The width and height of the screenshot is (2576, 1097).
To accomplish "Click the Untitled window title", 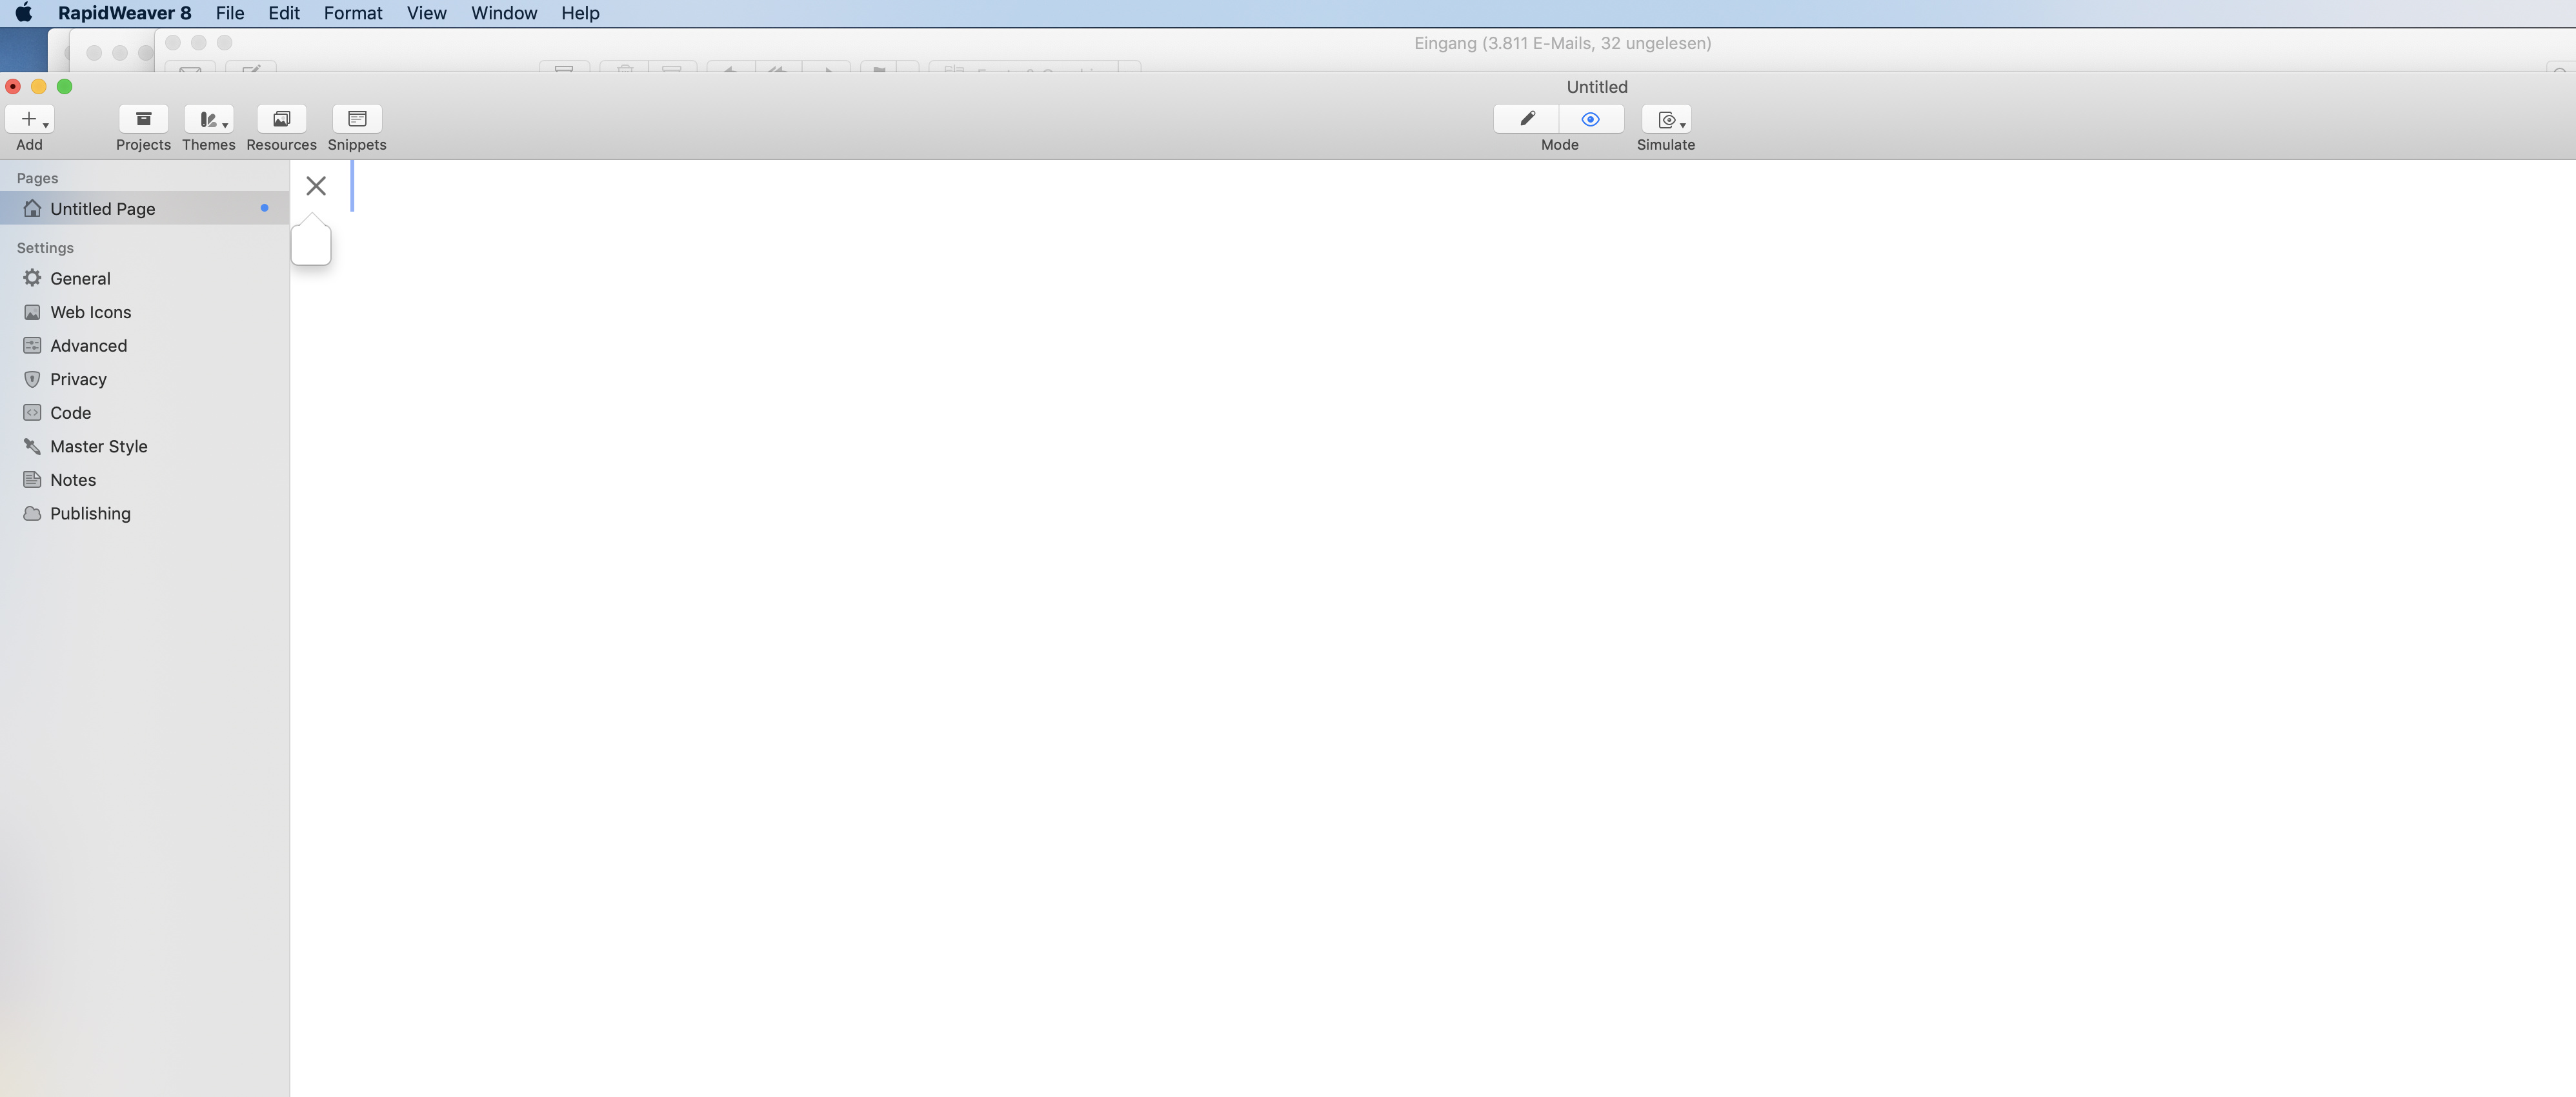I will [x=1597, y=87].
